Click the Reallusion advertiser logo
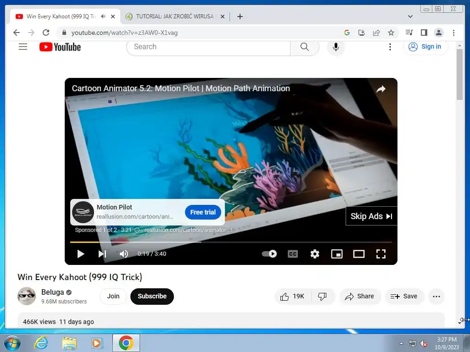The height and width of the screenshot is (352, 470). click(x=83, y=212)
